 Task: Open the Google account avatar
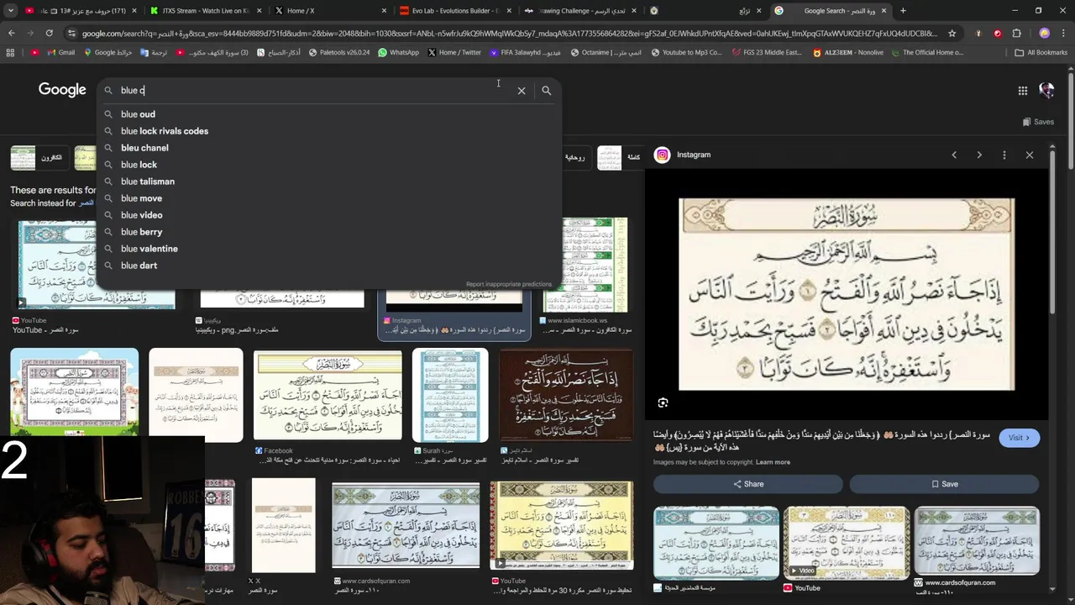pyautogui.click(x=1046, y=90)
